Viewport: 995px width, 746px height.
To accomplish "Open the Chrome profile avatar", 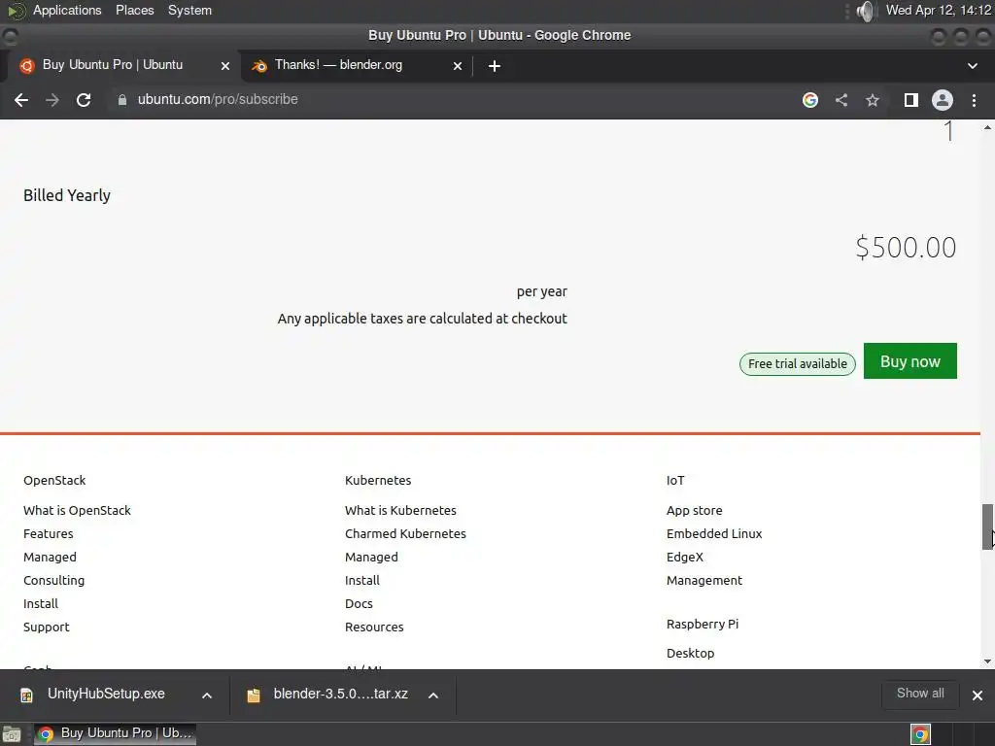I will 943,100.
